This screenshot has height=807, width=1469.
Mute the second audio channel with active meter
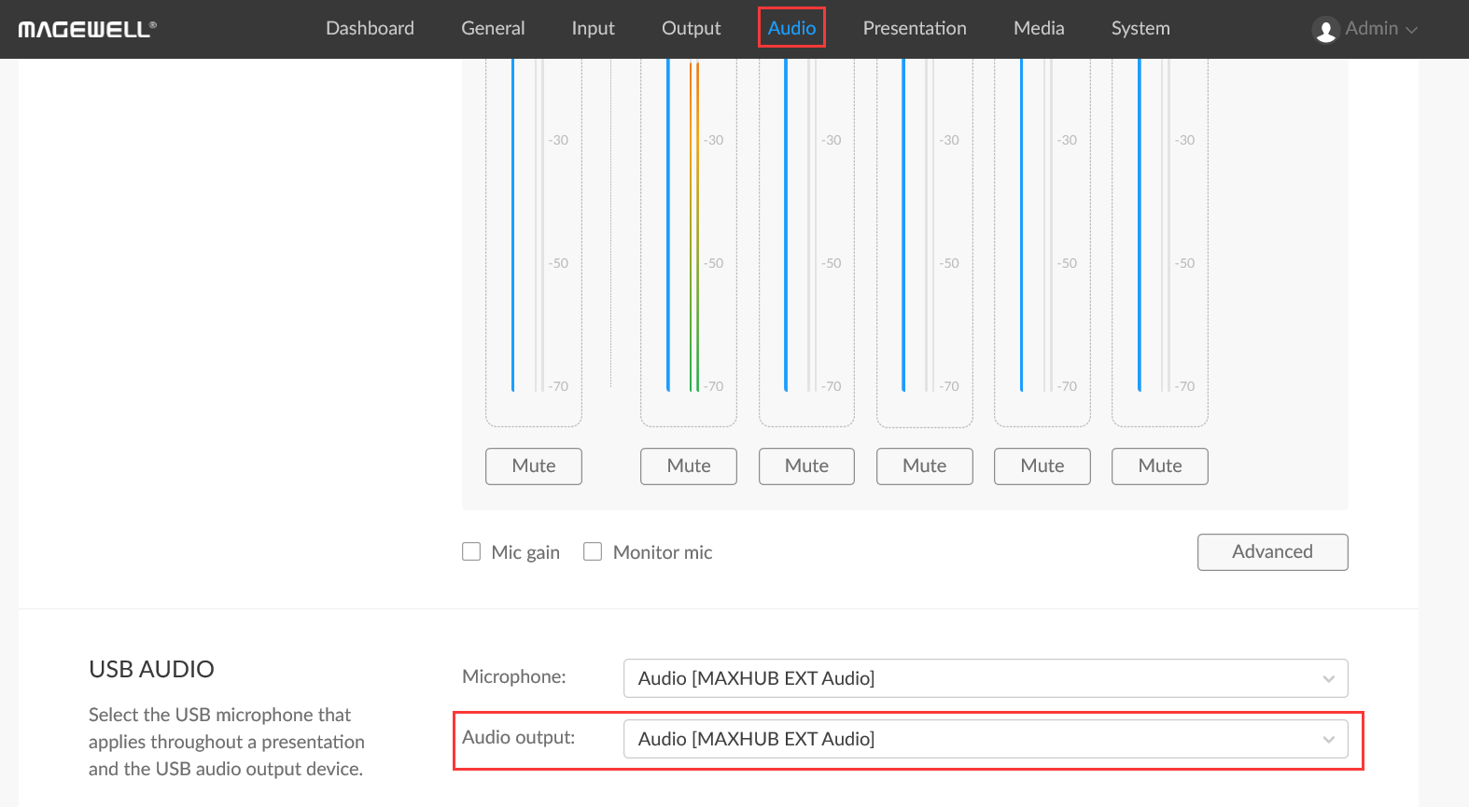click(x=689, y=466)
